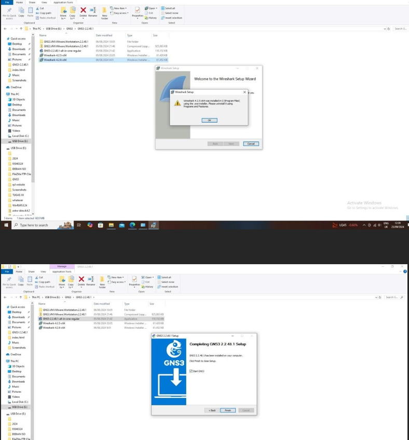Click Copy icon in Explorer behind Wireshark Setup
The image size is (409, 440).
(x=21, y=12)
